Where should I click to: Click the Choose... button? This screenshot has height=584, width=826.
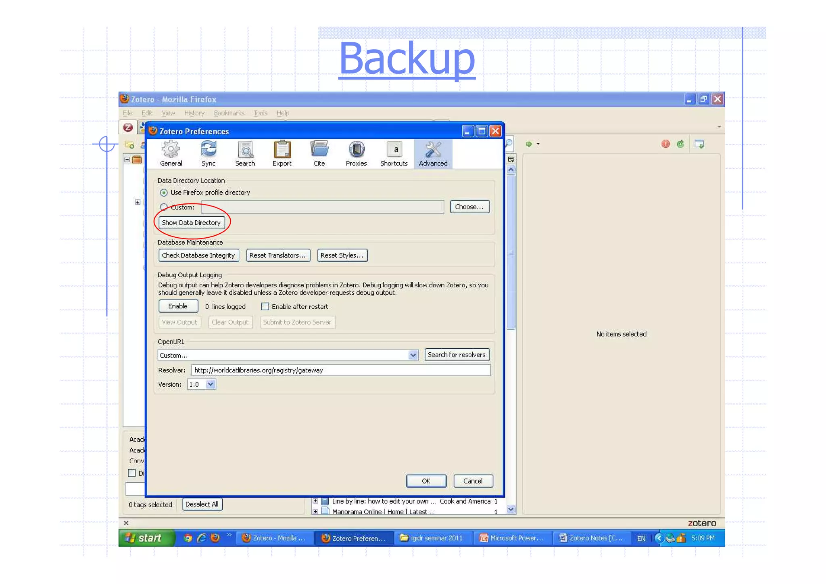pyautogui.click(x=469, y=207)
